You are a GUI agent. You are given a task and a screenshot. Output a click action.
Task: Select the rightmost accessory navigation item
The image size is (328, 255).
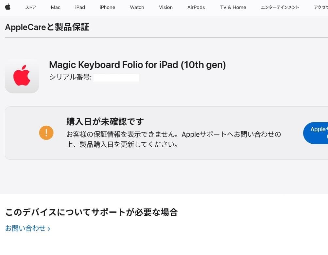click(321, 7)
